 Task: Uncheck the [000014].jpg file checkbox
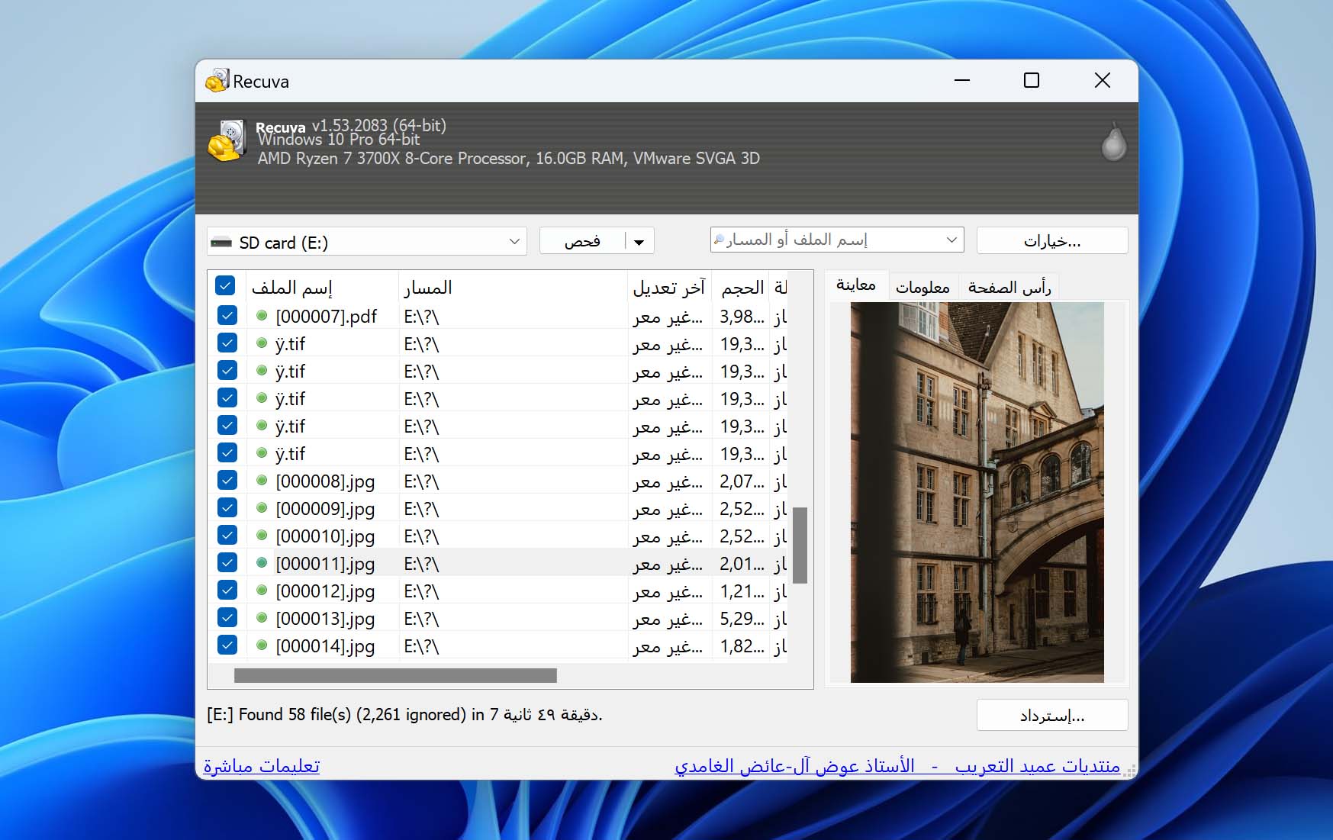(x=227, y=645)
